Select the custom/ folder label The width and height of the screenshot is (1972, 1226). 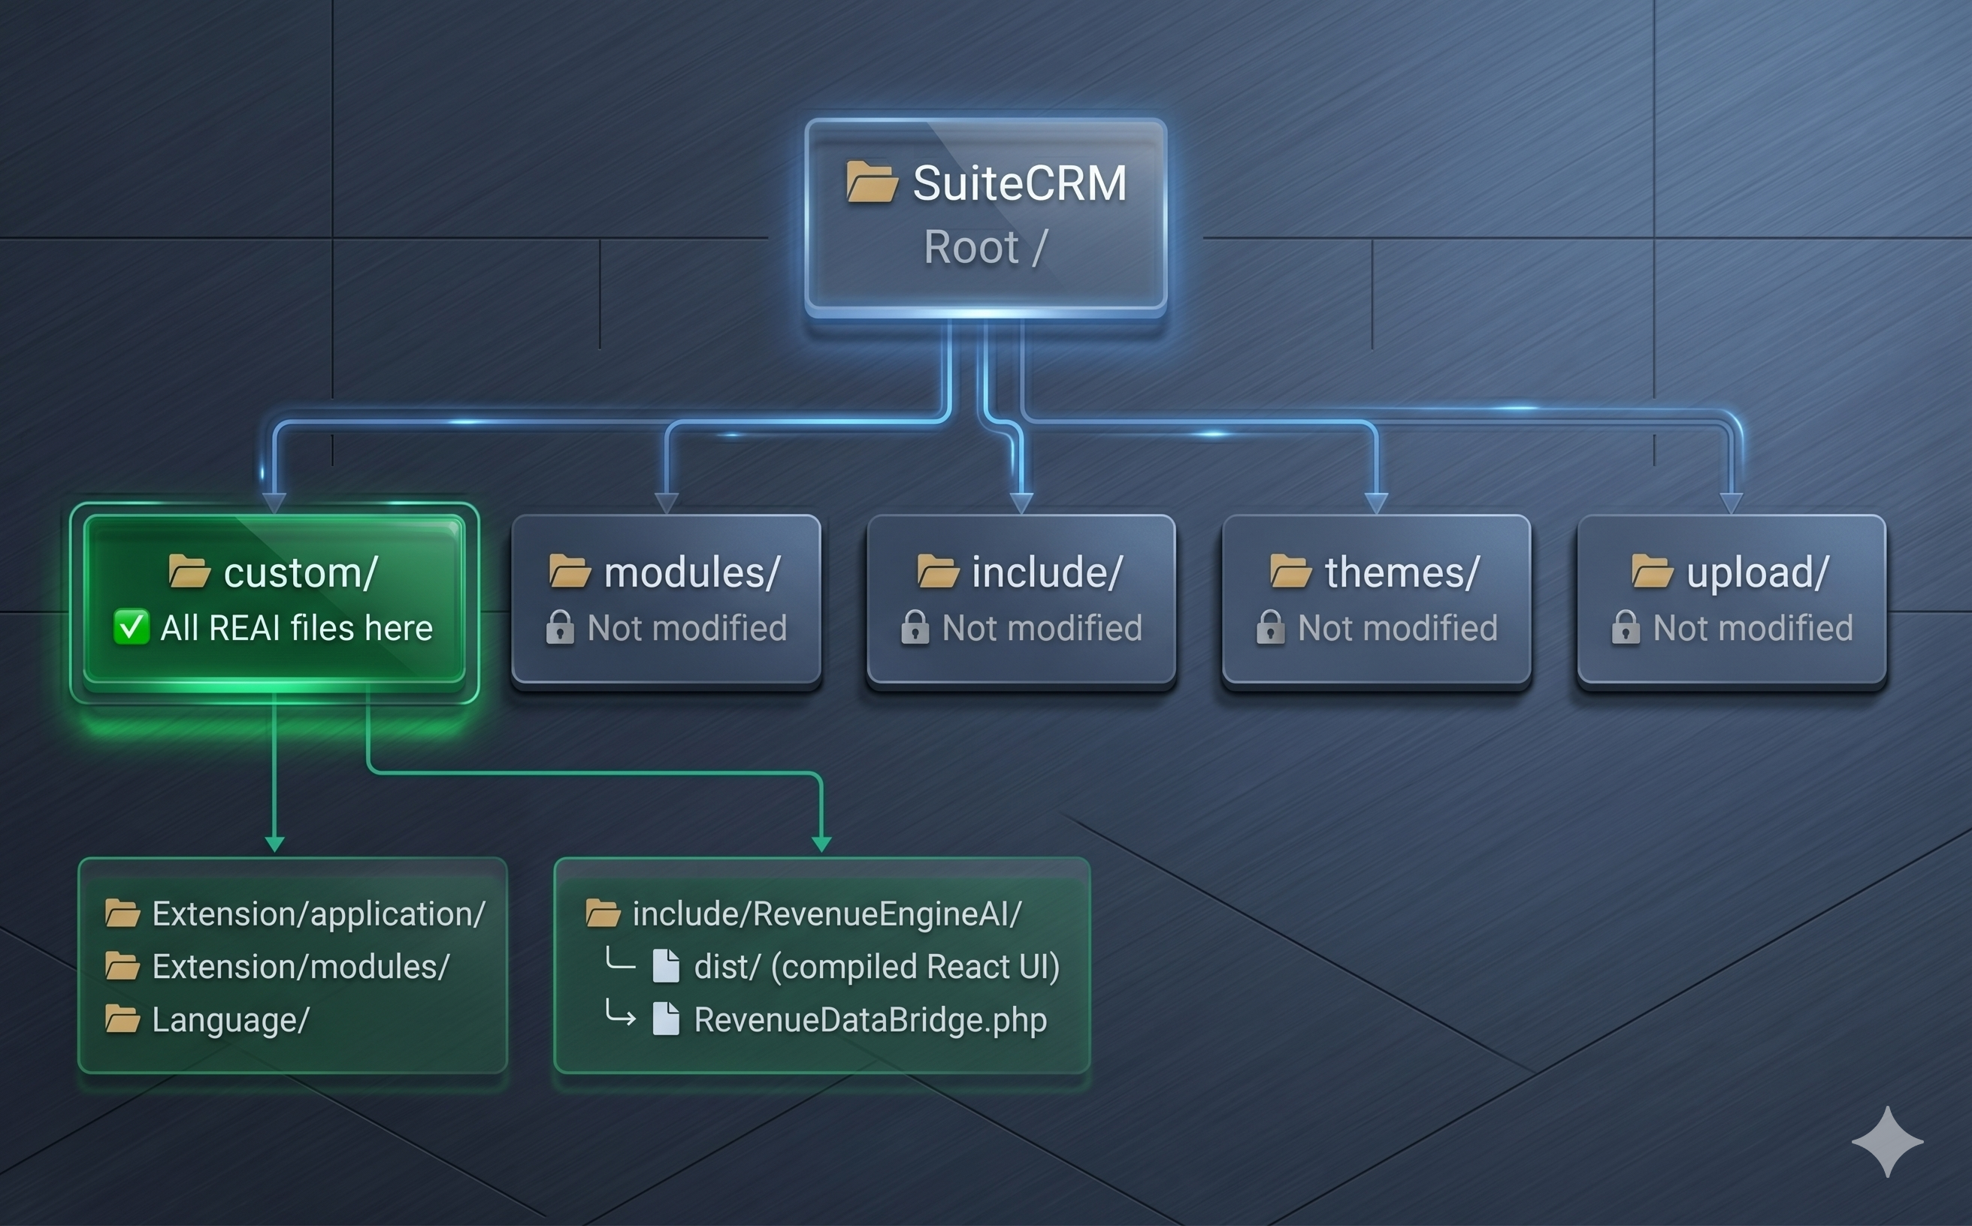coord(300,572)
